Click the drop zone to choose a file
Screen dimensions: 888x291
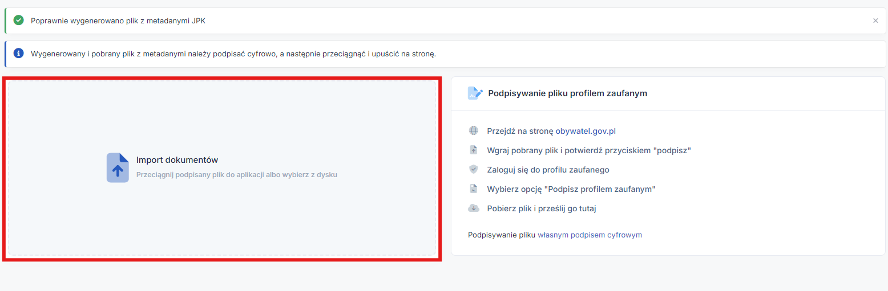tap(222, 168)
